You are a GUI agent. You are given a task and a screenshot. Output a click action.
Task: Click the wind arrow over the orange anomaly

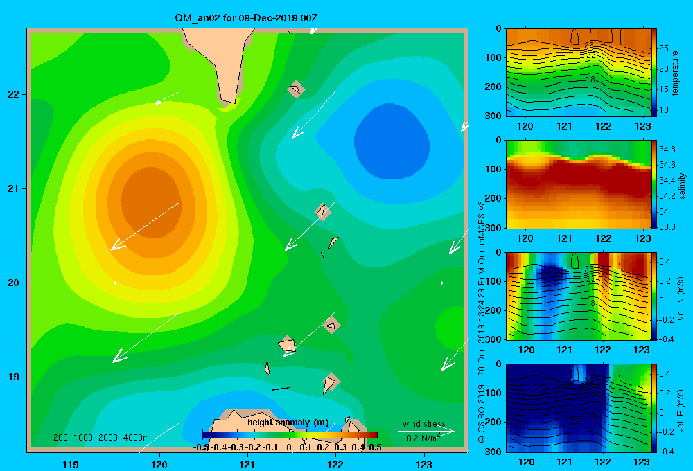click(146, 226)
